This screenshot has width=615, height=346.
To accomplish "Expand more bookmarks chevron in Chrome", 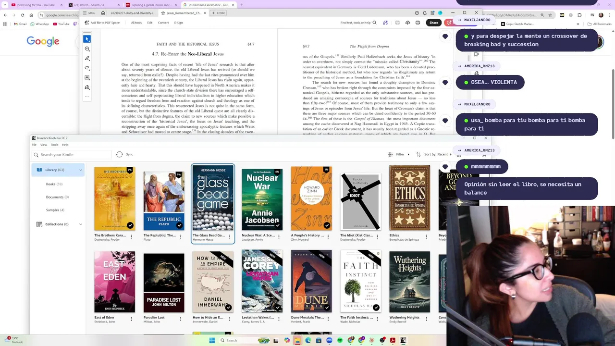I will tap(578, 24).
